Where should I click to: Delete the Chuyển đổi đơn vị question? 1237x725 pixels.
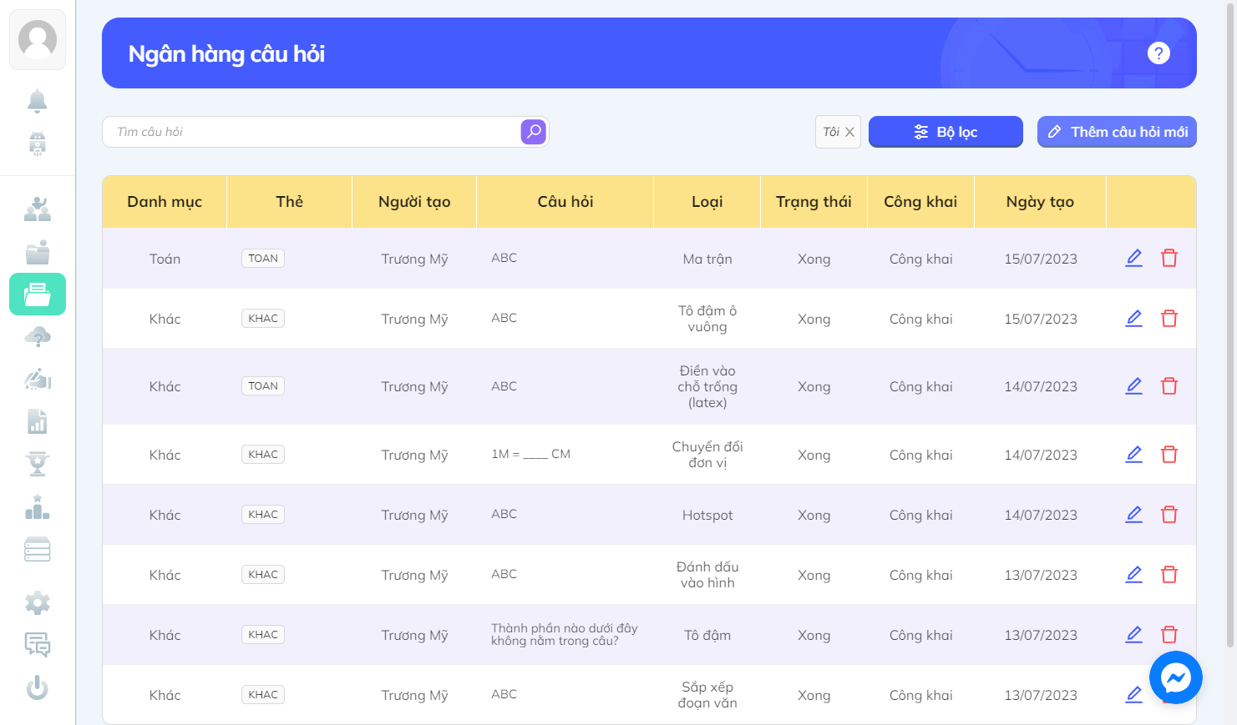coord(1169,454)
